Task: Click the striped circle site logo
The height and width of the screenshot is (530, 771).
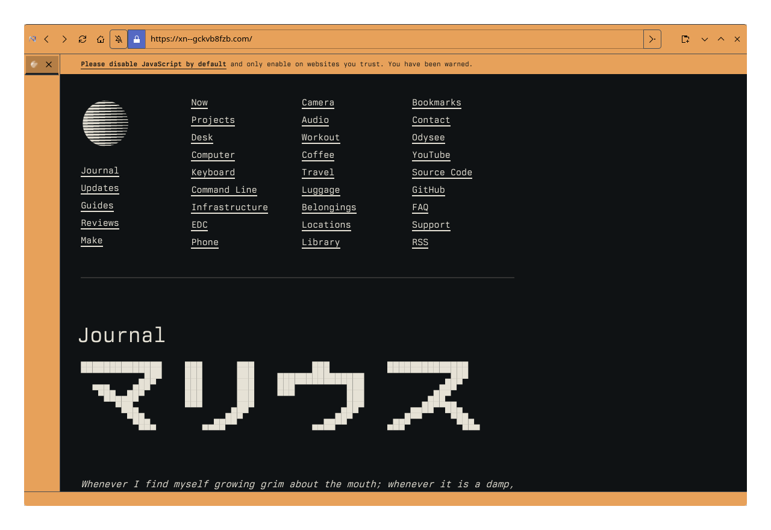Action: click(x=105, y=123)
